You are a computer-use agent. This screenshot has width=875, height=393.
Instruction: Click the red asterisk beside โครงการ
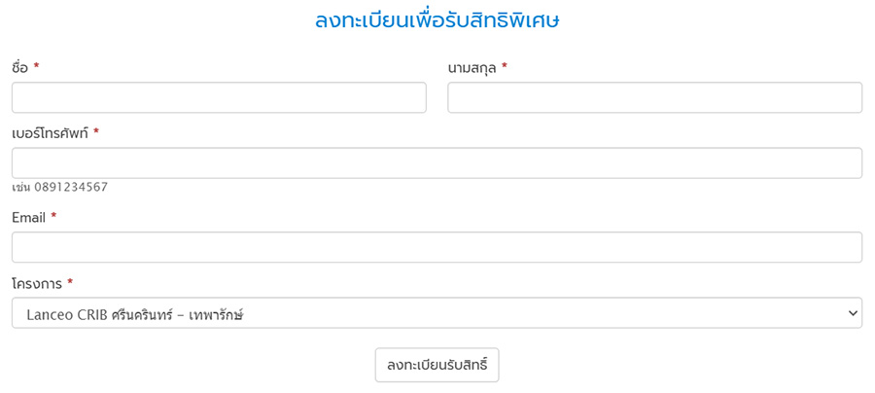coord(70,284)
